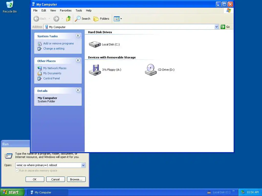Open the Search magnifier tool
Screen dimensions: 262x196
78,19
